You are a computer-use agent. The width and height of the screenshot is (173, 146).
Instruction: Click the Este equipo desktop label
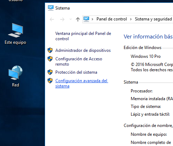pyautogui.click(x=15, y=42)
